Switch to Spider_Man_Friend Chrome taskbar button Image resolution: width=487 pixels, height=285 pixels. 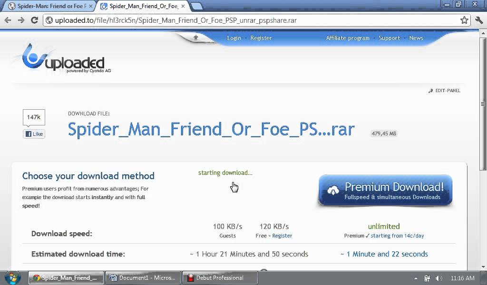[66, 278]
